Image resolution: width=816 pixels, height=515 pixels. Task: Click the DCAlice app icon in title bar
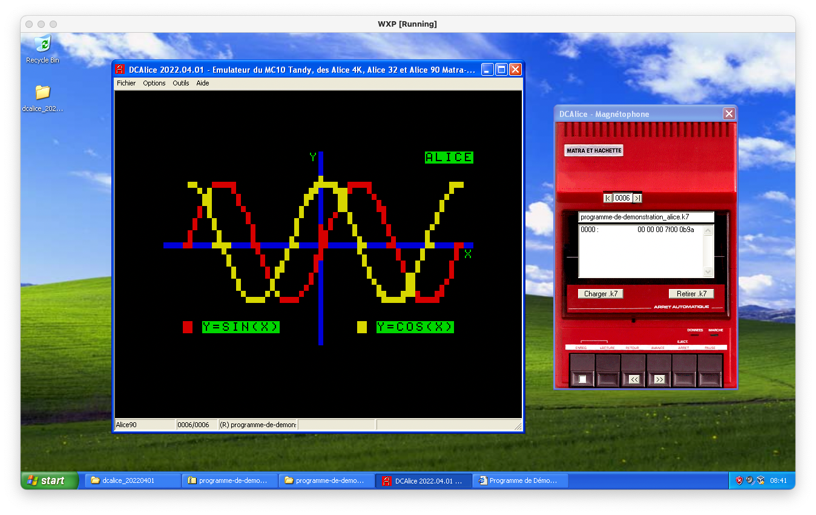(120, 70)
